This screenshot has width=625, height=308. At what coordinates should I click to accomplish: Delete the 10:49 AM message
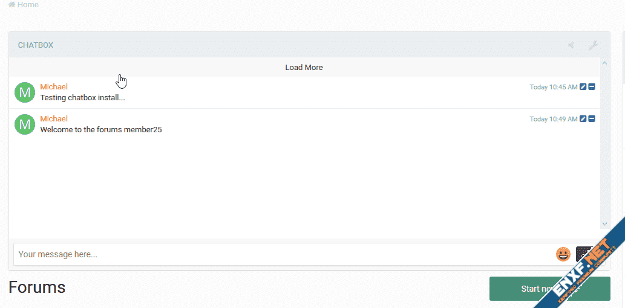point(592,119)
